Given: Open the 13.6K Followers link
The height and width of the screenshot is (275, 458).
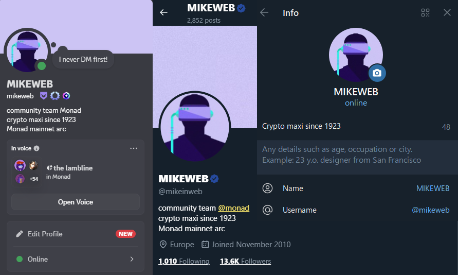Looking at the screenshot, I should tap(245, 261).
